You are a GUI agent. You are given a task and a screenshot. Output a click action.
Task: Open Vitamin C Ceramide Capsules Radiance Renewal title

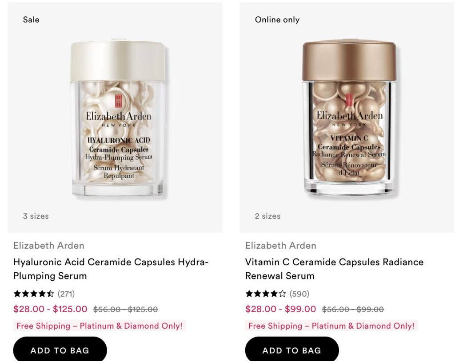click(x=334, y=269)
